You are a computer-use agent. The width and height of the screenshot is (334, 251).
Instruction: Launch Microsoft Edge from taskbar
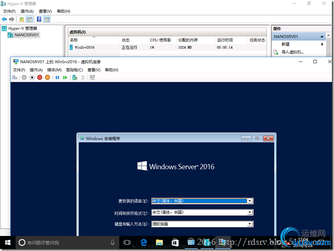pyautogui.click(x=144, y=243)
